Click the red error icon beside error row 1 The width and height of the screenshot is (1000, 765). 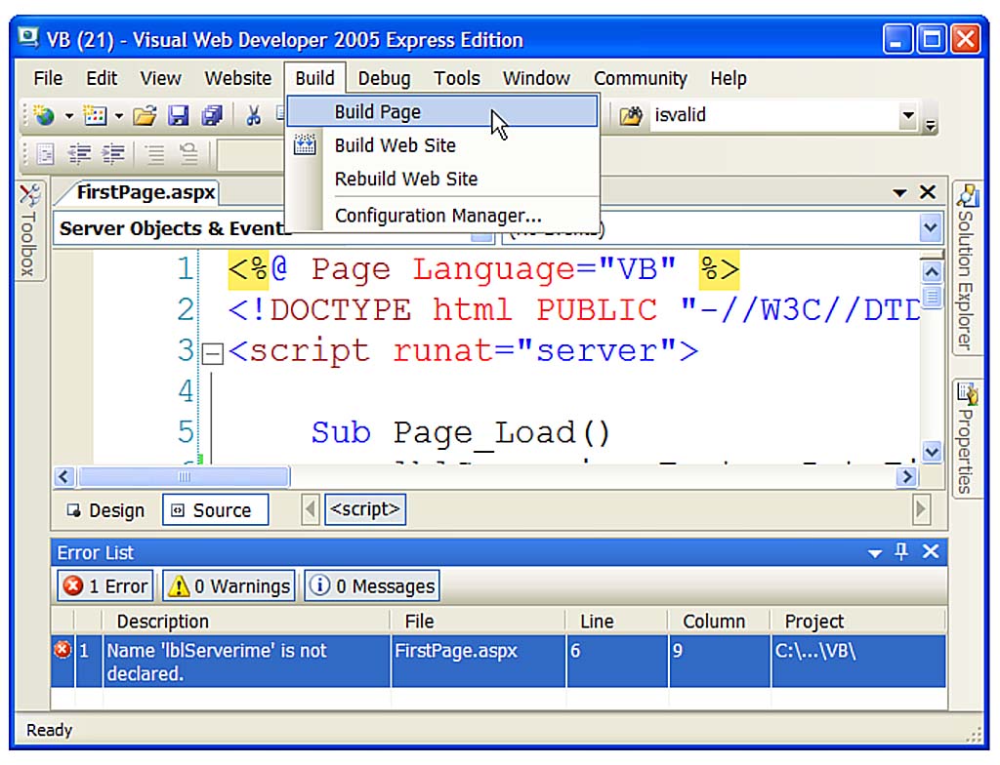[62, 650]
